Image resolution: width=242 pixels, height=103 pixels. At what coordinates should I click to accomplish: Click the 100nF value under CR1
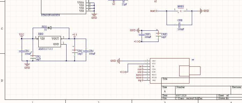point(28,54)
